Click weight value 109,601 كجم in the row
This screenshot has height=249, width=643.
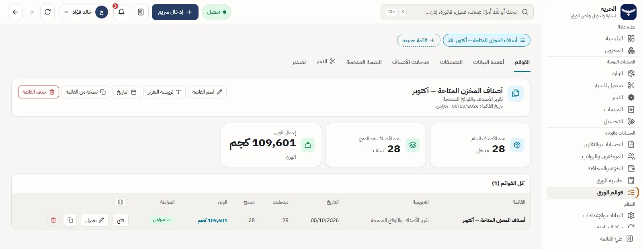(212, 220)
